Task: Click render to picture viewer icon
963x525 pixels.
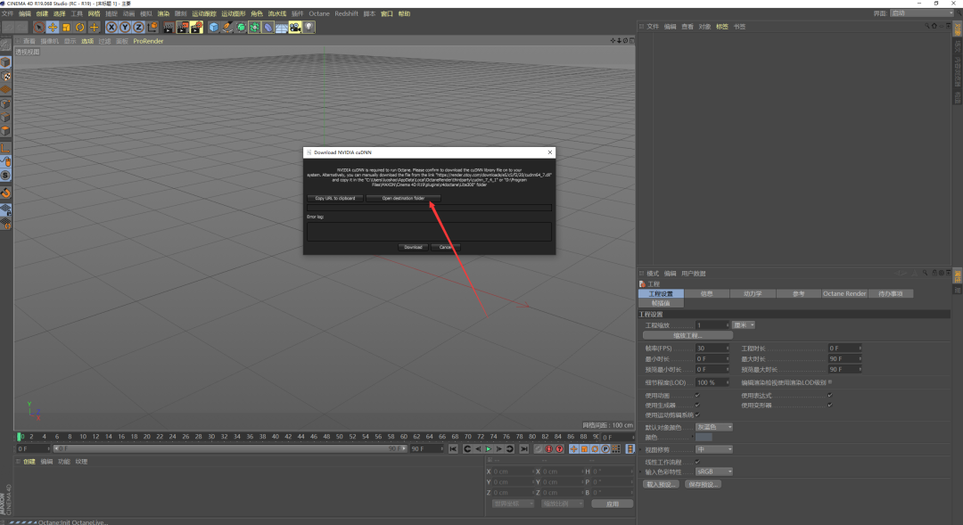Action: pyautogui.click(x=183, y=27)
